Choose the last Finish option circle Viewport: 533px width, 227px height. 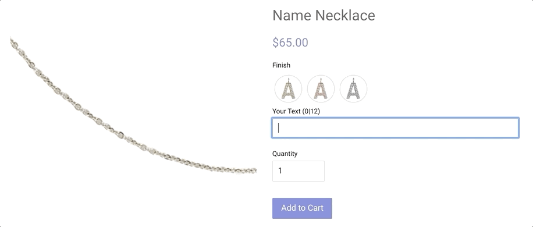pos(354,88)
